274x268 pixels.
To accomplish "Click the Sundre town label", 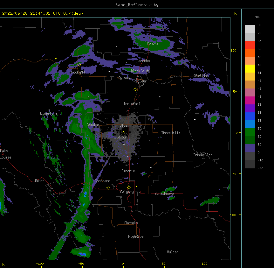I will pos(93,124).
